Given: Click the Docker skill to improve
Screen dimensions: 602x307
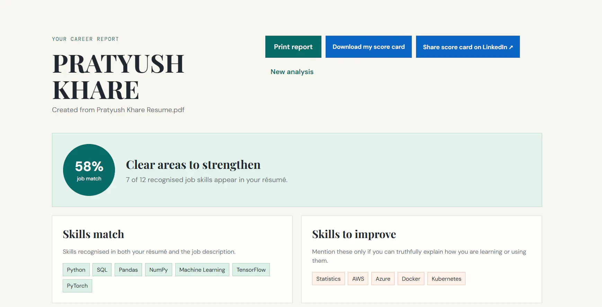Looking at the screenshot, I should coord(411,279).
